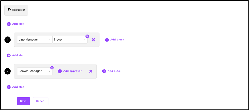Click the Requester person icon

9,10
